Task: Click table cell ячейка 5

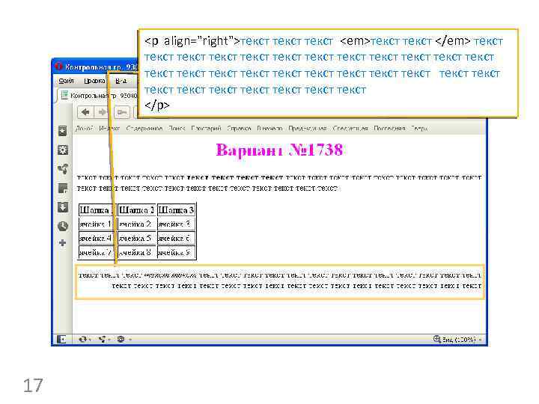Action: [137, 238]
